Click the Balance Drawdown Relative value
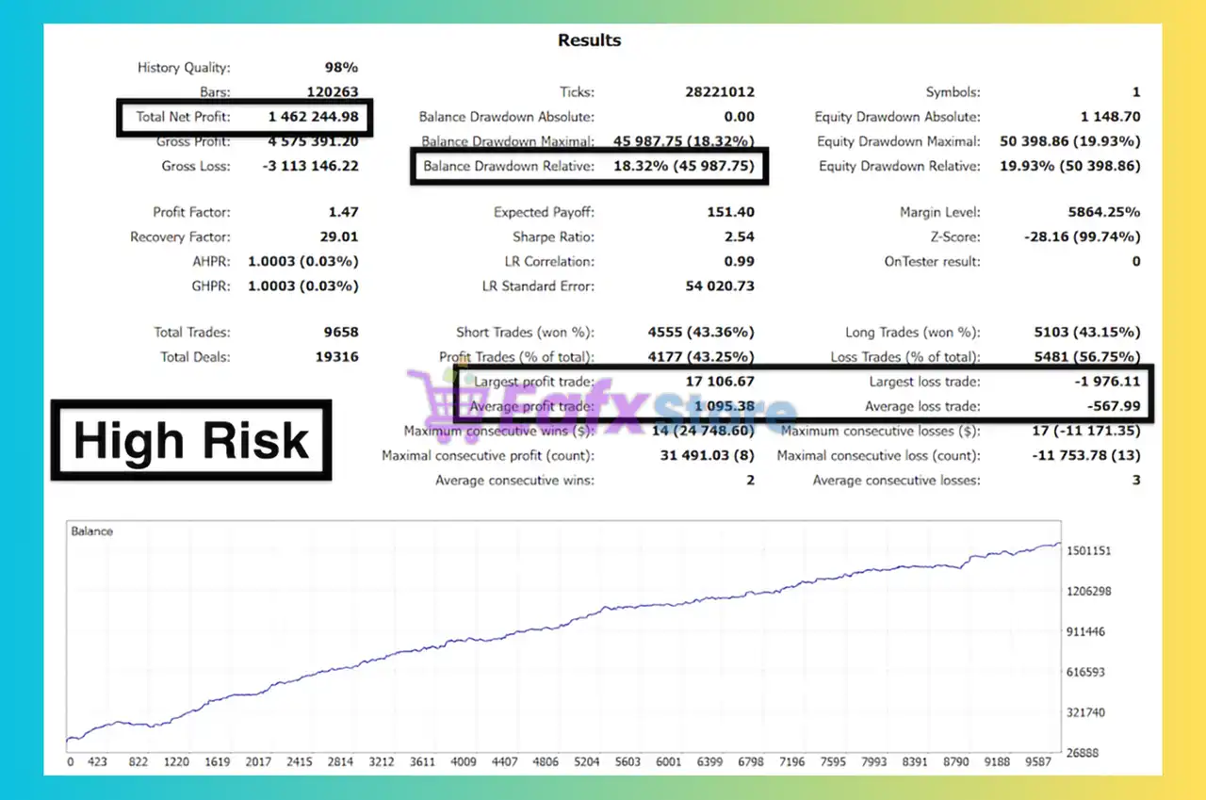 [682, 166]
